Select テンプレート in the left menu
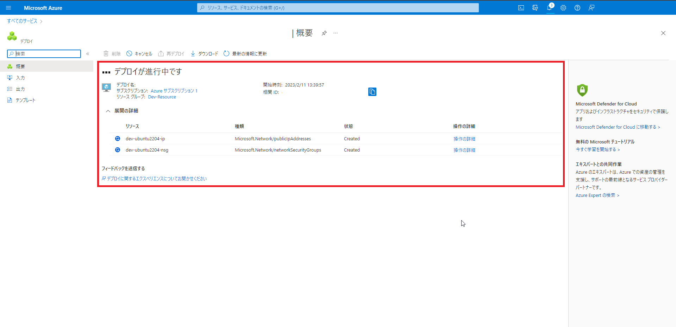676x327 pixels. (46, 100)
